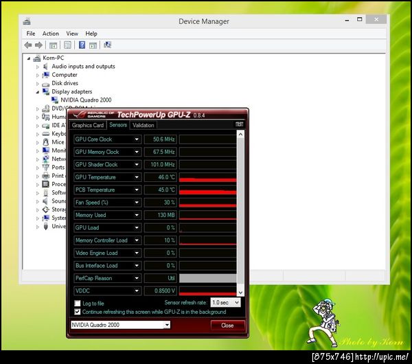Click the NVIDIA Quadro 2000 adapter icon
The width and height of the screenshot is (412, 364).
tap(55, 100)
